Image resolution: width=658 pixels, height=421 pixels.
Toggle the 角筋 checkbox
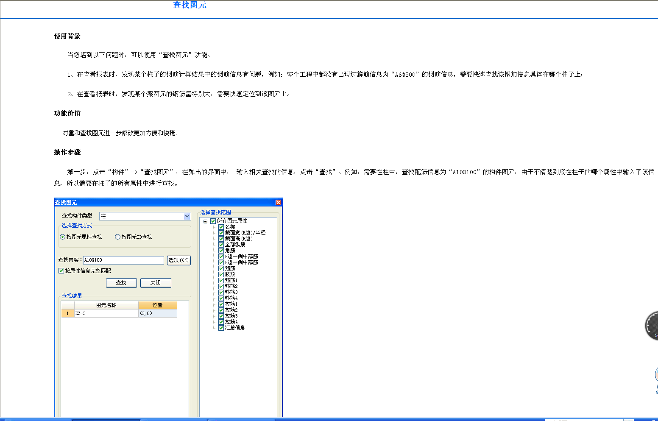tap(221, 251)
